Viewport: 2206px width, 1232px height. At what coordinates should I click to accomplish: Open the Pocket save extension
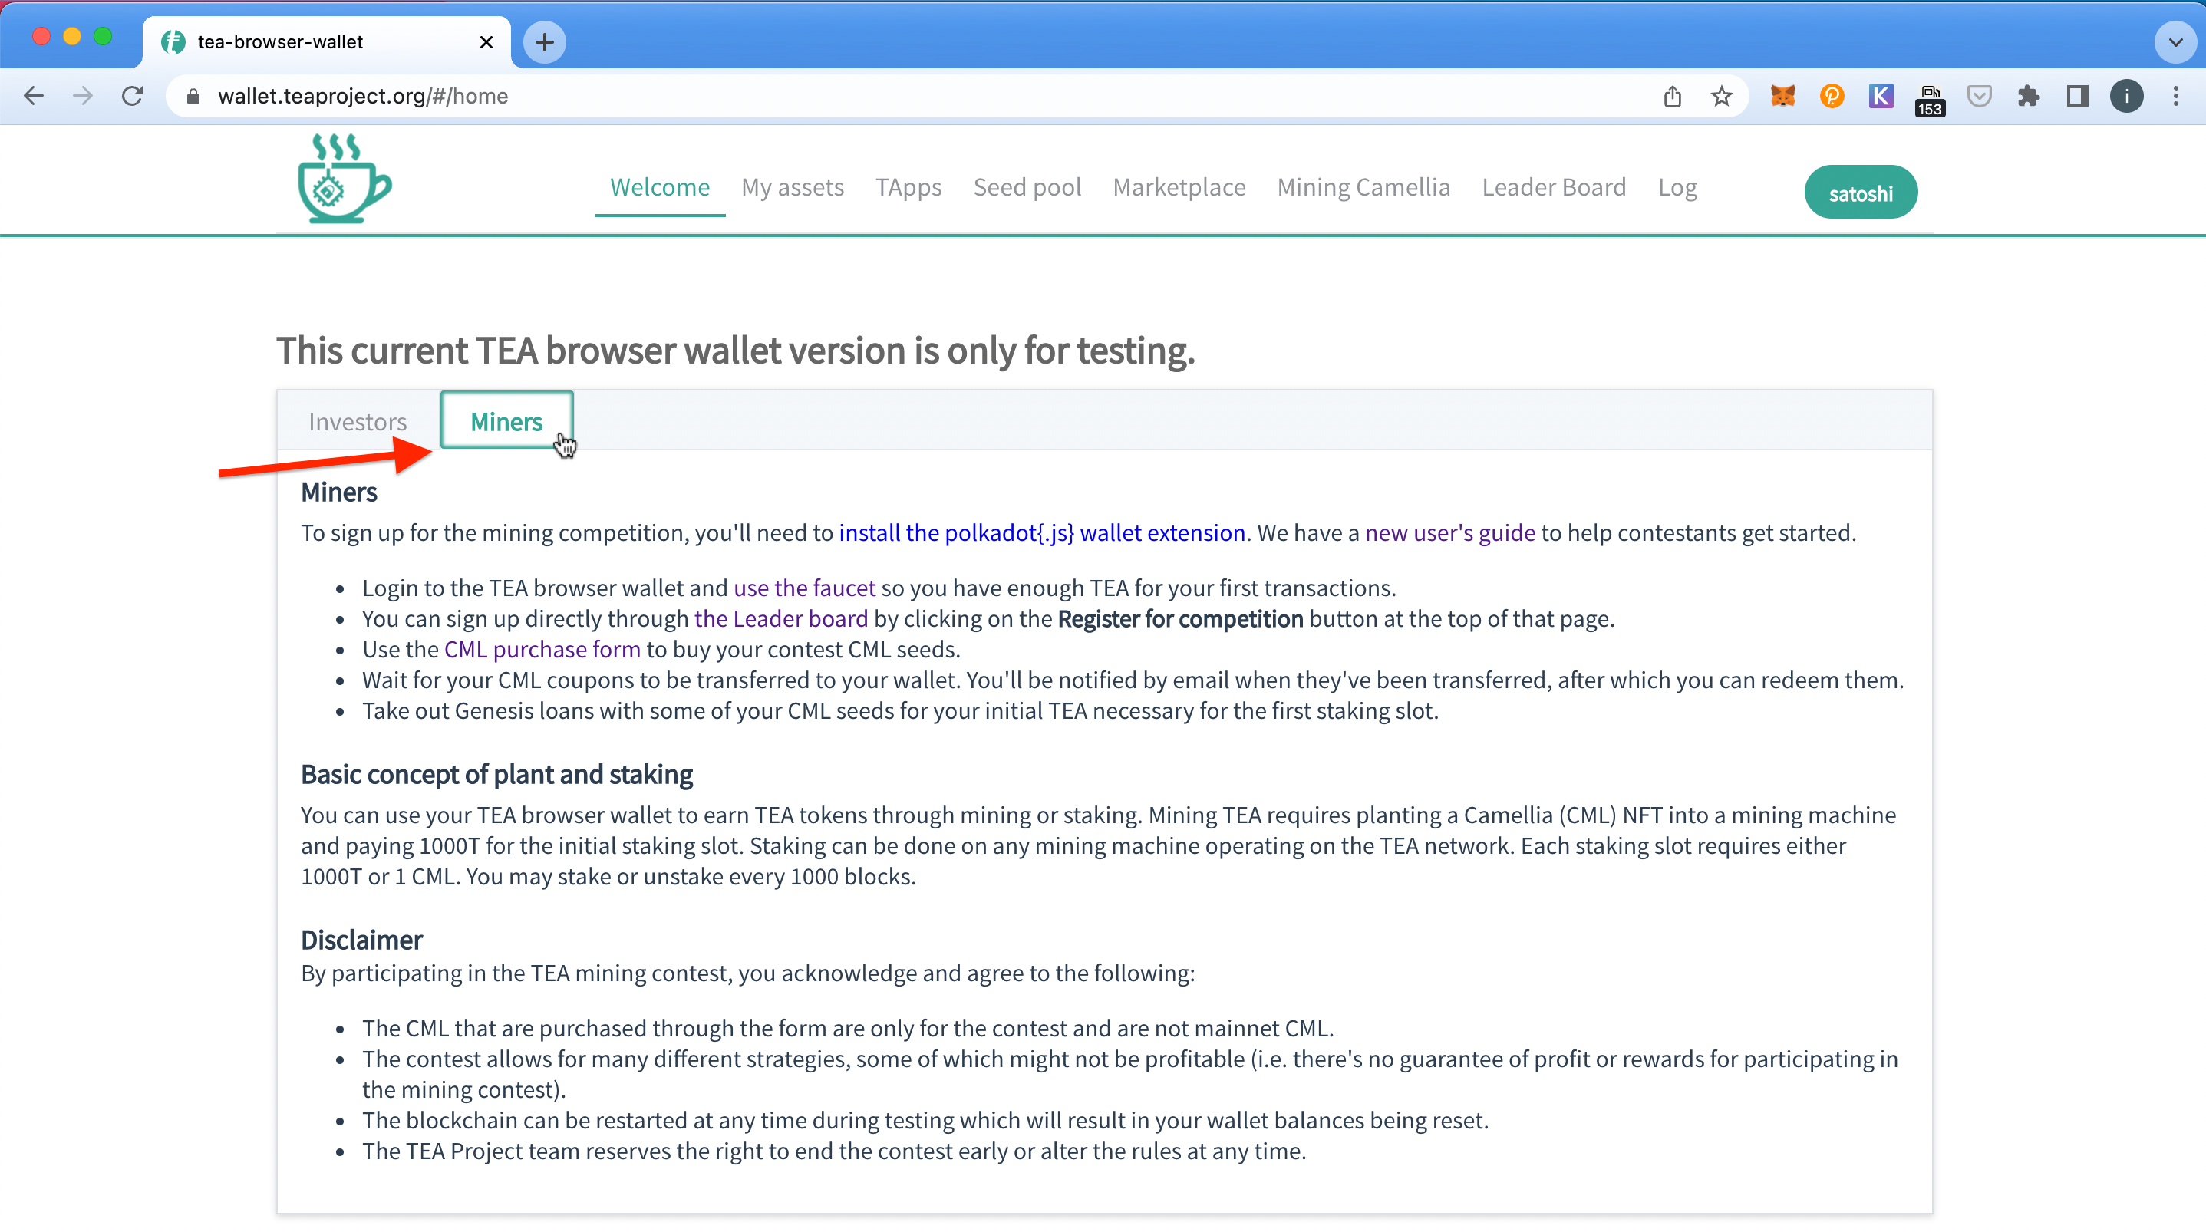click(1979, 96)
